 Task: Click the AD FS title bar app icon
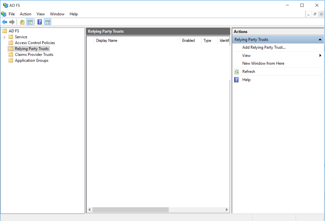(5, 5)
